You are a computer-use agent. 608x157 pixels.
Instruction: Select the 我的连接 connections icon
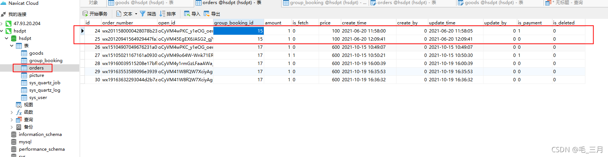click(4, 14)
